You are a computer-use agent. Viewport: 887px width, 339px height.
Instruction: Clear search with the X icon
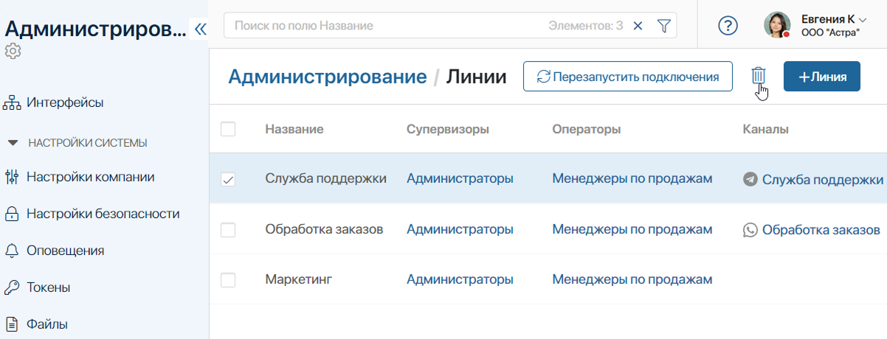click(638, 26)
